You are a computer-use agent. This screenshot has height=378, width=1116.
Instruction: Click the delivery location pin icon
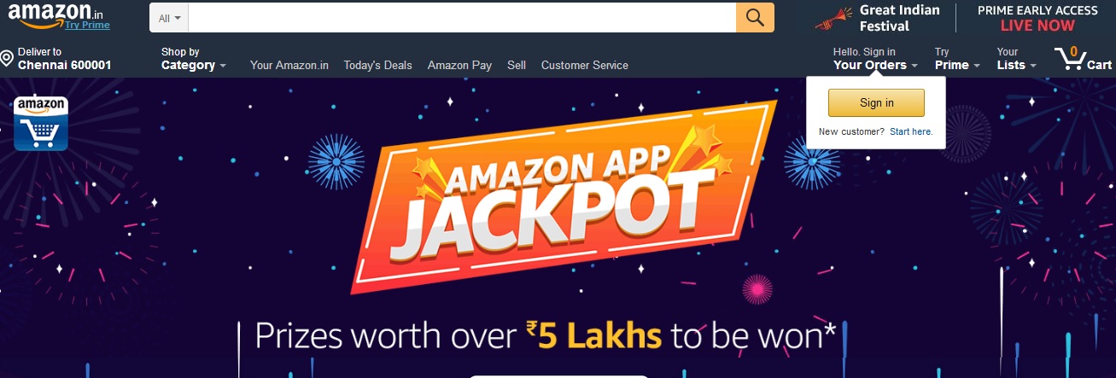pyautogui.click(x=7, y=59)
